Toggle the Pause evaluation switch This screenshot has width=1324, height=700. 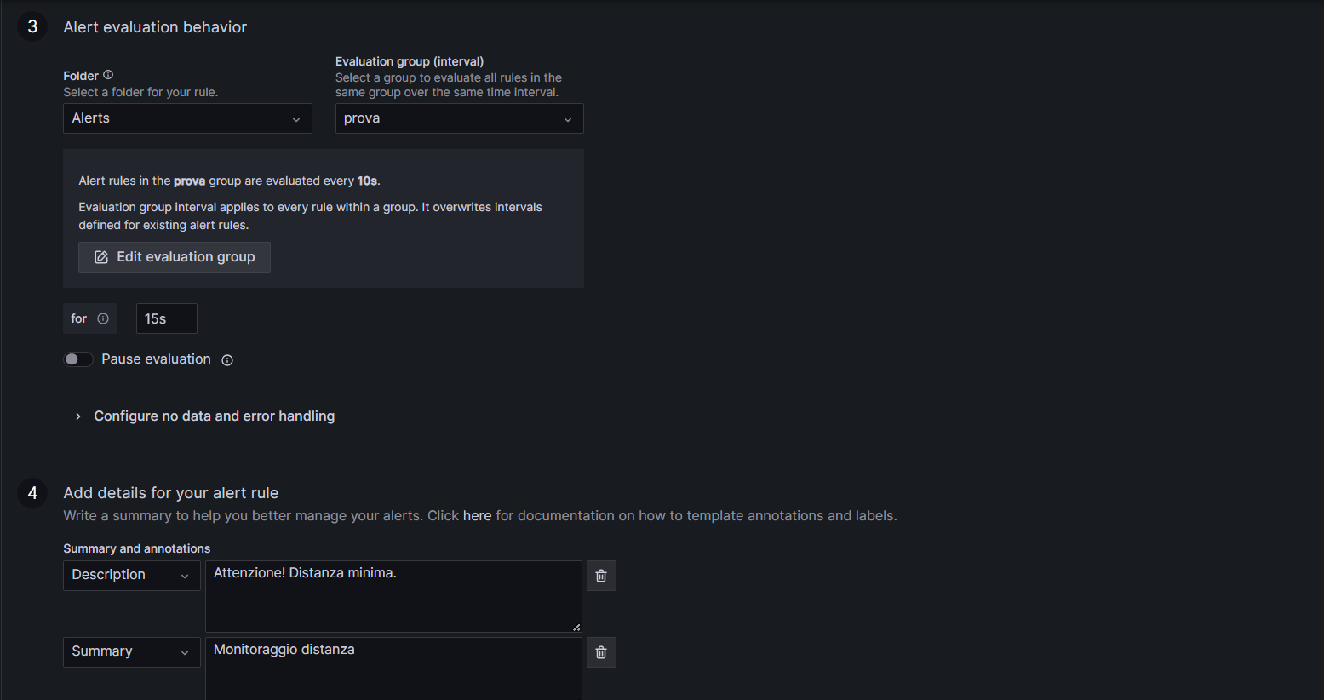[x=78, y=359]
